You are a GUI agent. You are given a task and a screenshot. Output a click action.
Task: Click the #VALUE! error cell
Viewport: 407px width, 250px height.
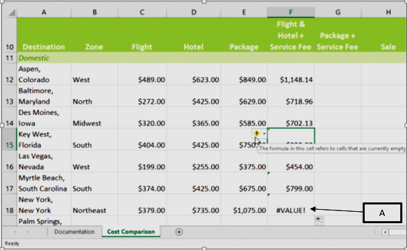291,204
